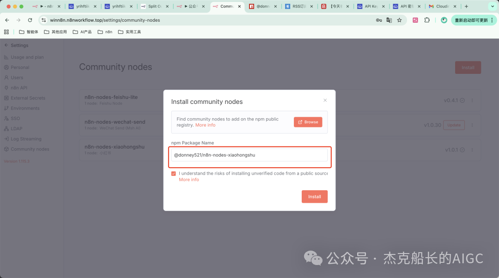The image size is (499, 278).
Task: Close the Install community nodes dialog
Action: coord(325,100)
